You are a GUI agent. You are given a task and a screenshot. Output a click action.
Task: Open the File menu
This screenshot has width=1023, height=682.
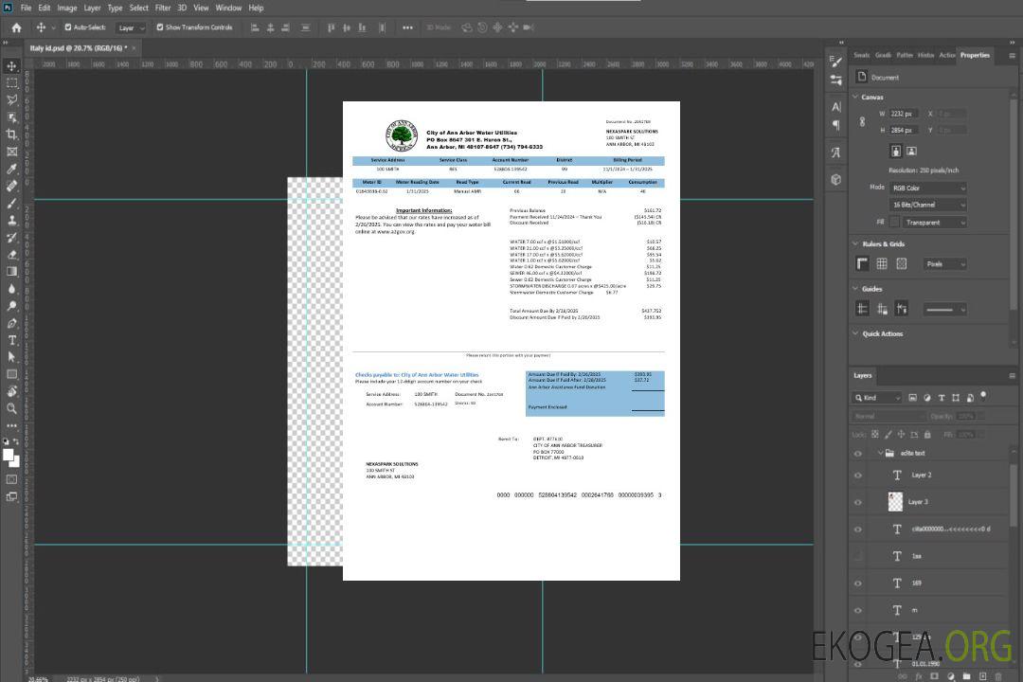(27, 8)
